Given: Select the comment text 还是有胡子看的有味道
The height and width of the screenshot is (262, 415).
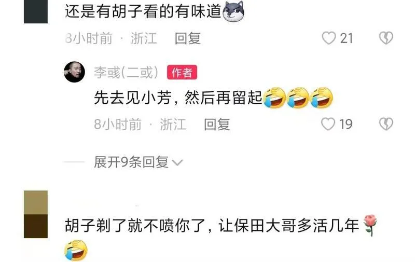Looking at the screenshot, I should (143, 11).
